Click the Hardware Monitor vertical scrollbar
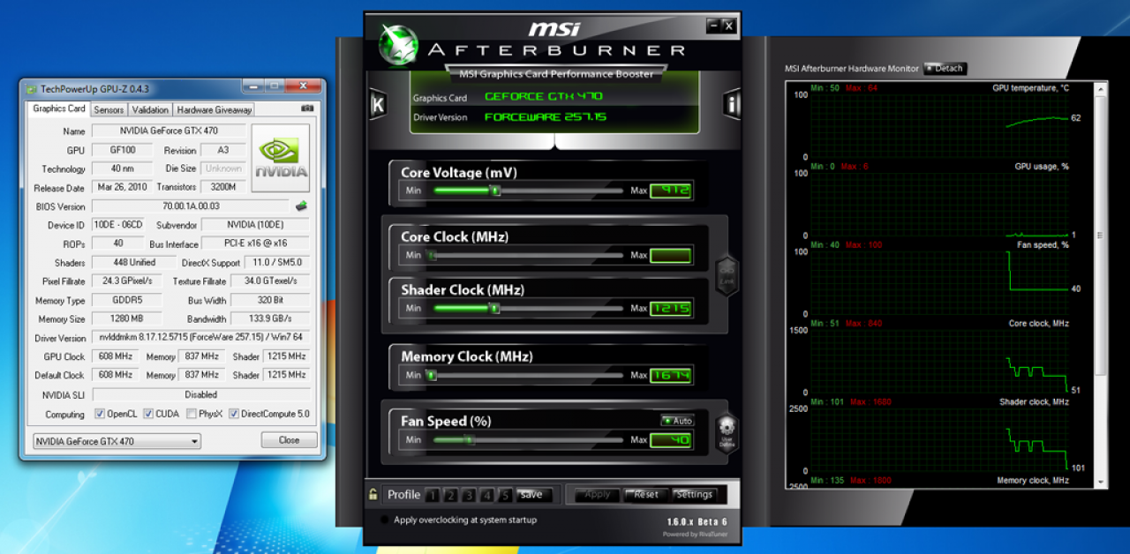Viewport: 1130px width, 554px height. [x=1100, y=236]
